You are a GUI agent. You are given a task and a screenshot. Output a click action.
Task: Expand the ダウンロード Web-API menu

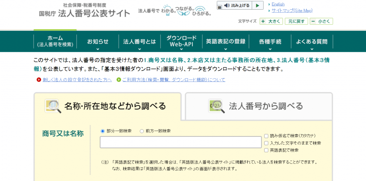[181, 41]
